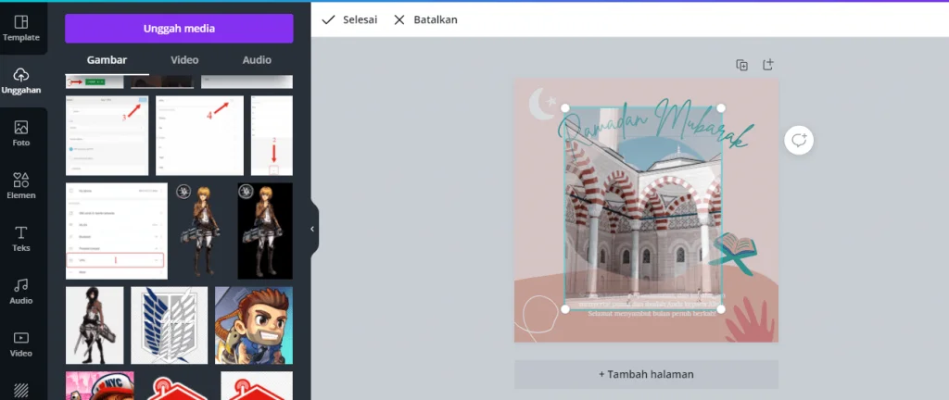The height and width of the screenshot is (400, 949).
Task: Switch to the Gambar tab
Action: pos(107,60)
